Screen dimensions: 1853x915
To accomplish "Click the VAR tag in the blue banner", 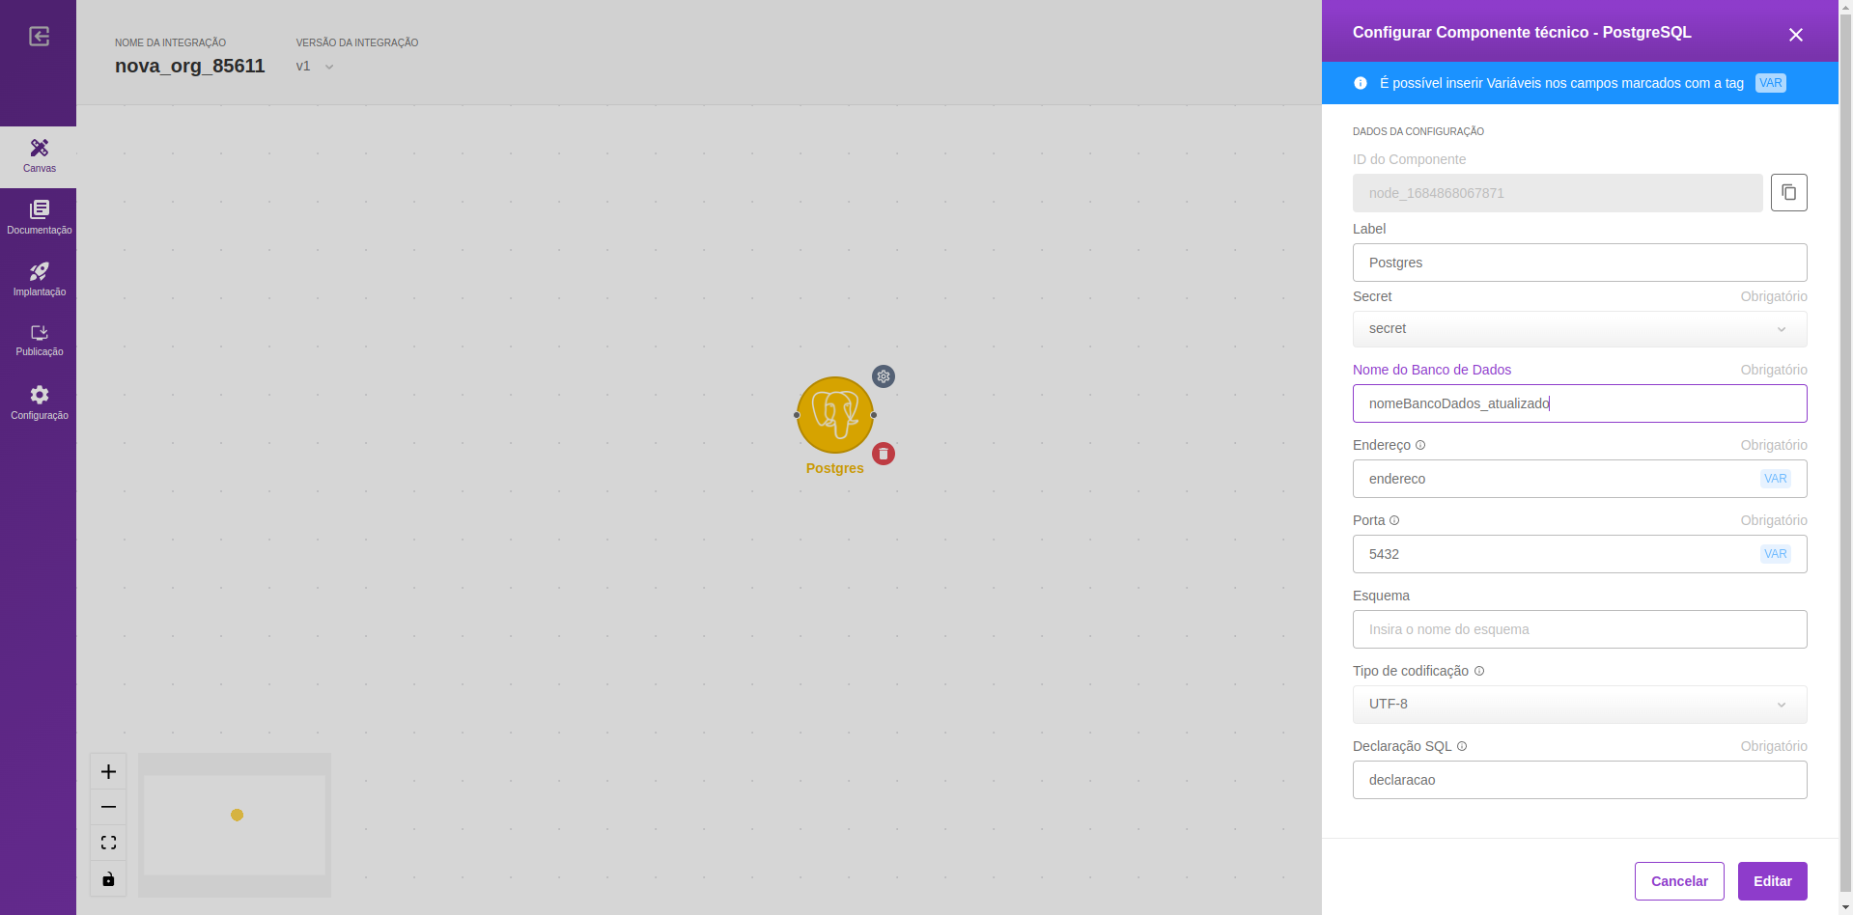I will pyautogui.click(x=1771, y=83).
